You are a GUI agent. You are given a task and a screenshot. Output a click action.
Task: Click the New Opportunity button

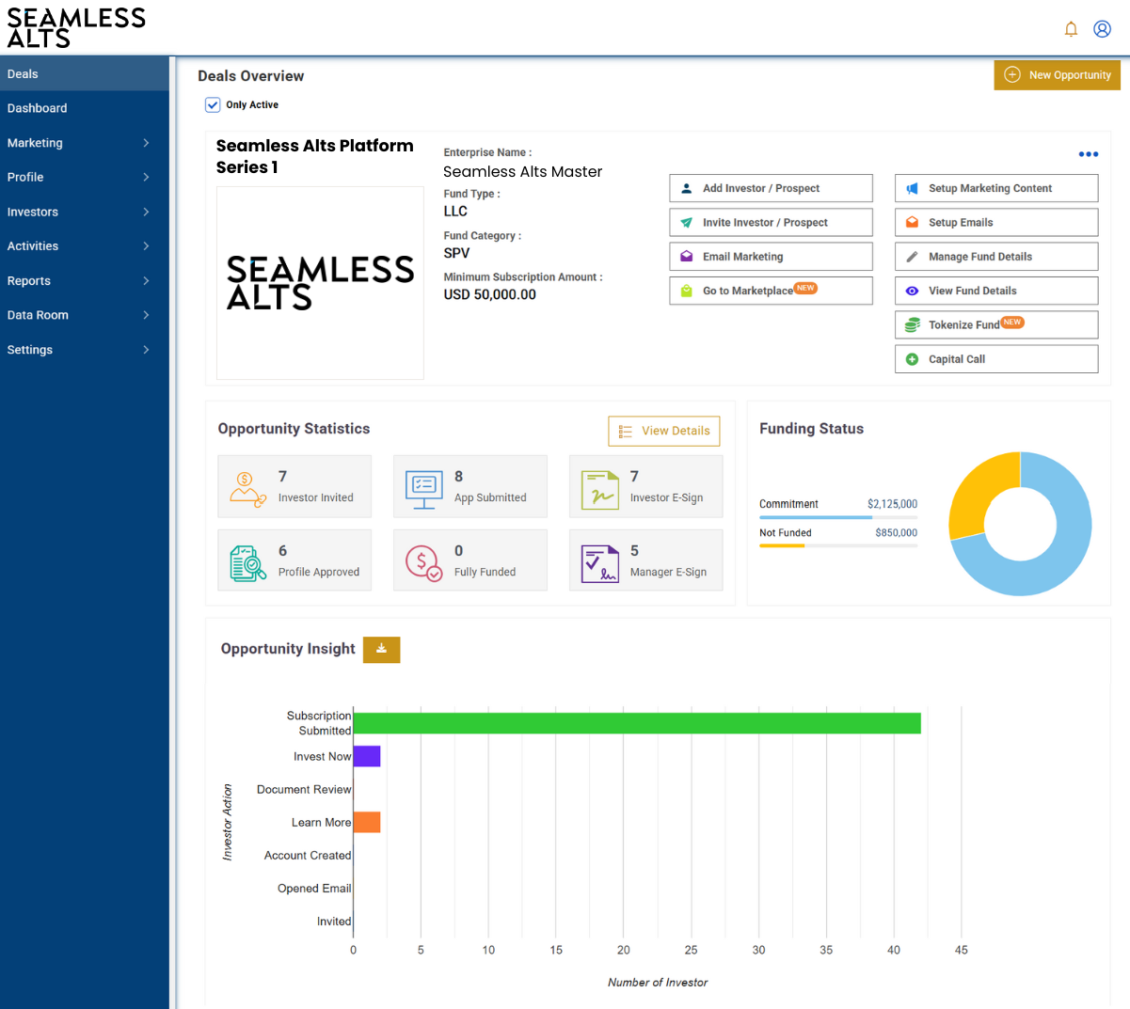click(x=1057, y=75)
